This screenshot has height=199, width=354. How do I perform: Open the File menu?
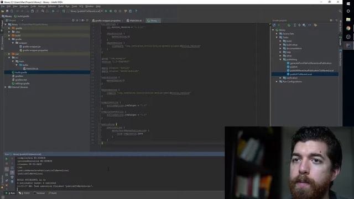[2, 6]
